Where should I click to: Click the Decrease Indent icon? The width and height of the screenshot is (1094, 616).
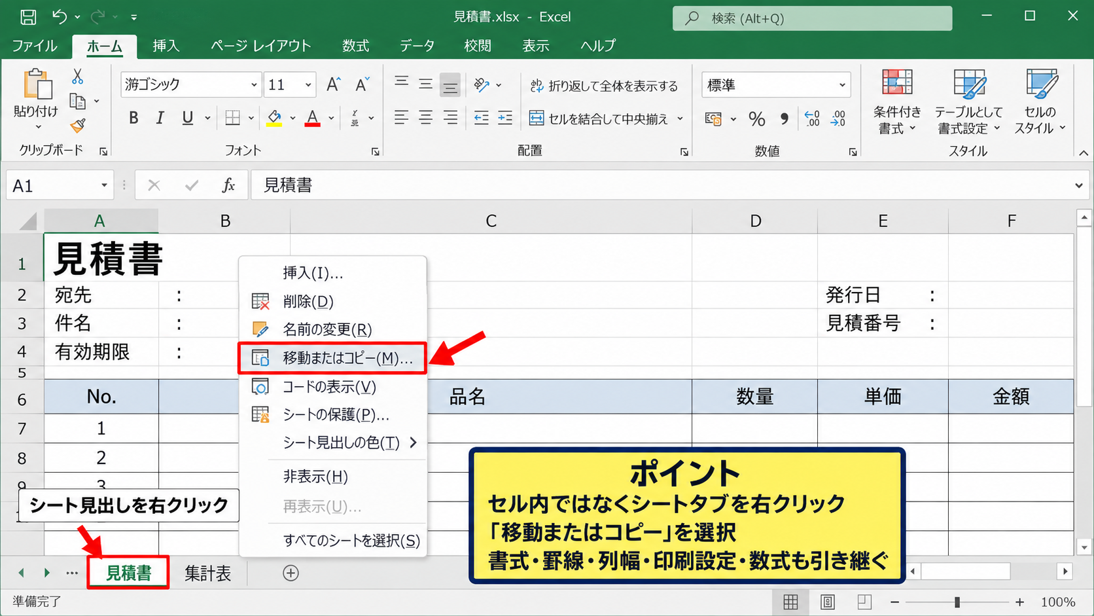coord(481,118)
